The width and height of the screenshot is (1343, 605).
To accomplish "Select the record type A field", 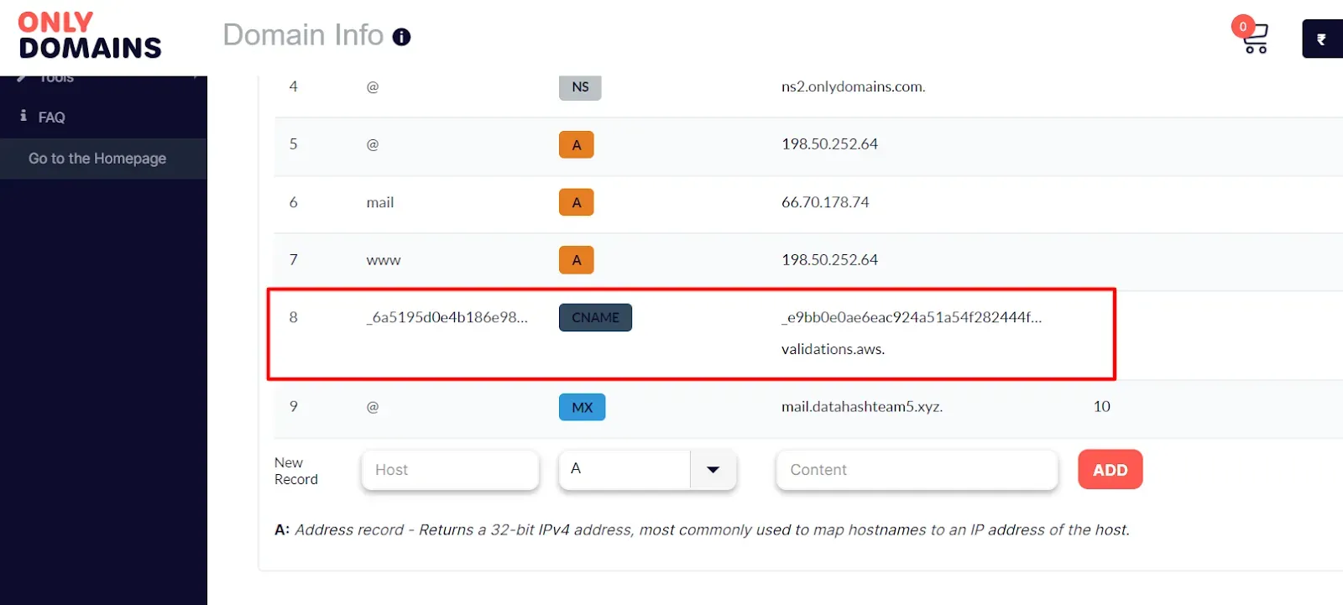I will [x=624, y=470].
